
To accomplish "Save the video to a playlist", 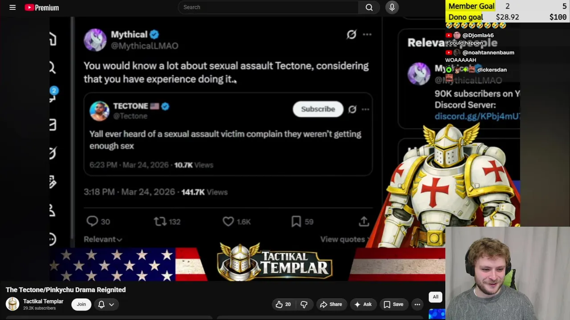I will click(393, 304).
